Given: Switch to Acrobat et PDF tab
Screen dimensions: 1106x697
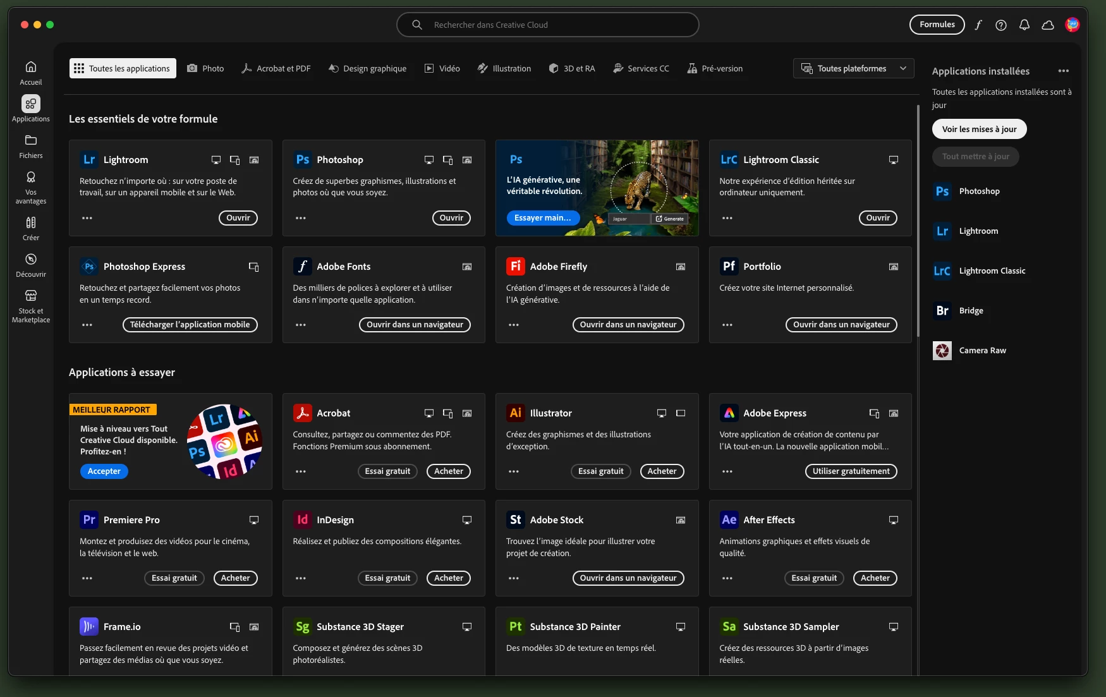Looking at the screenshot, I should [276, 68].
